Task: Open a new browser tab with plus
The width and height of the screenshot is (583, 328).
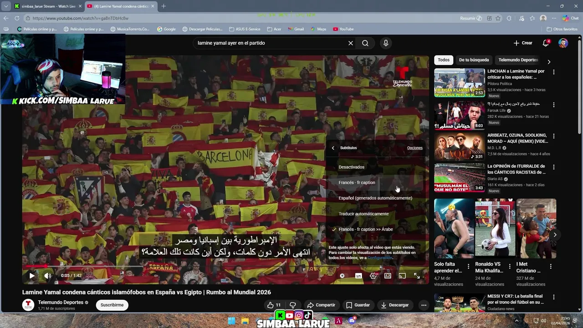Action: [164, 6]
